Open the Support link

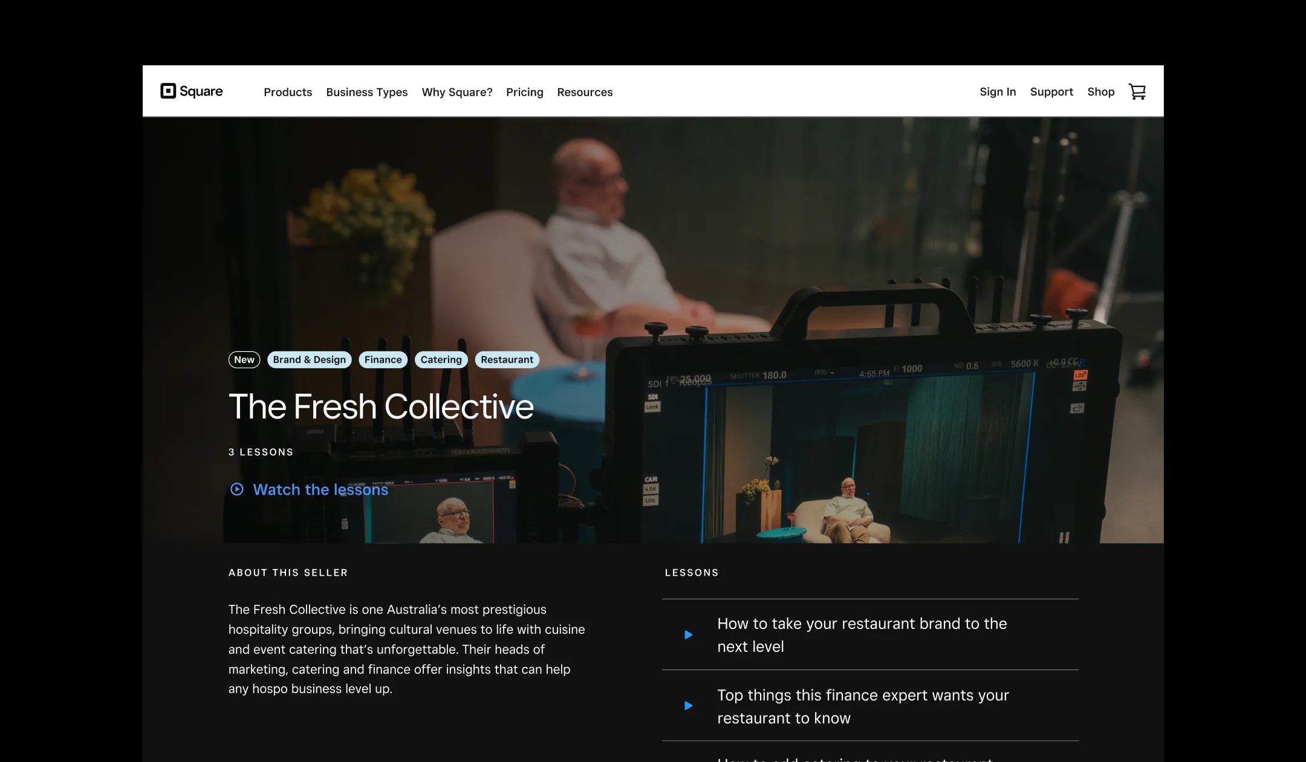pos(1051,92)
